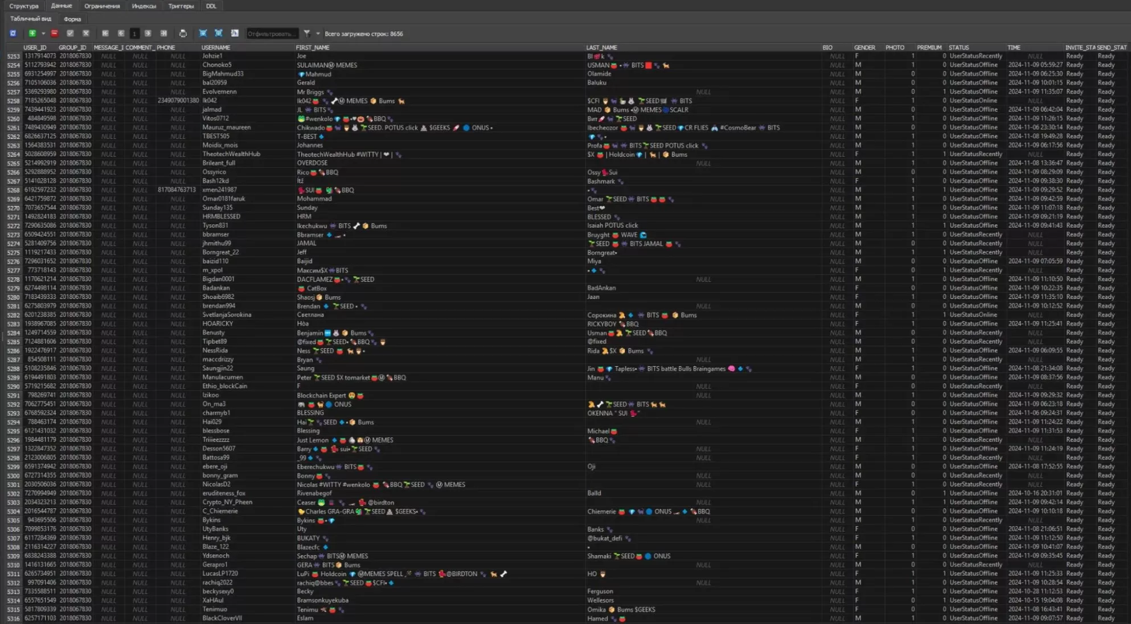Viewport: 1131px width, 624px height.
Task: Click the first blue column-fit icon
Action: 203,34
